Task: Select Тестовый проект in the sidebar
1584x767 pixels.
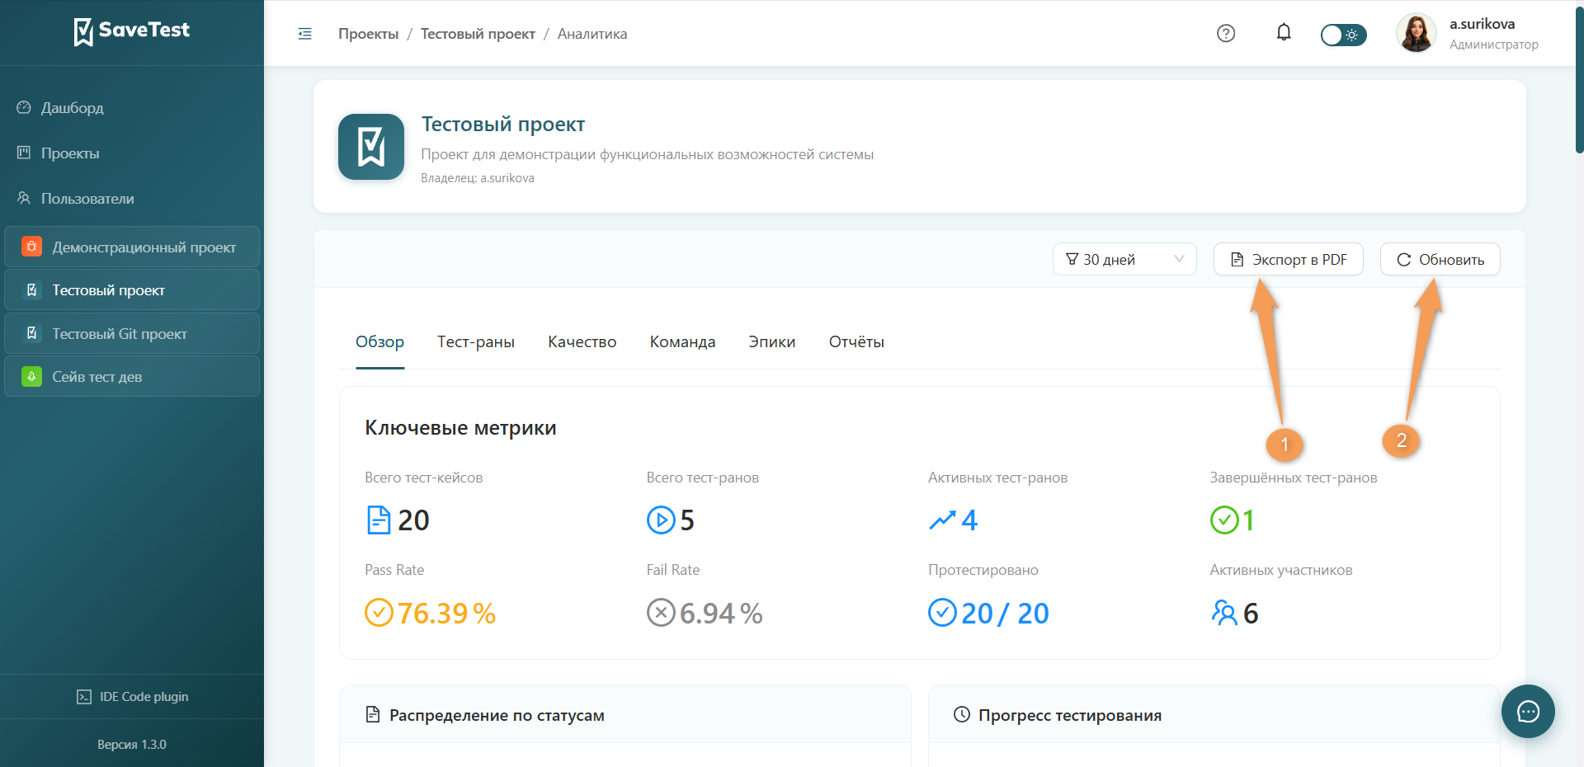Action: point(132,290)
